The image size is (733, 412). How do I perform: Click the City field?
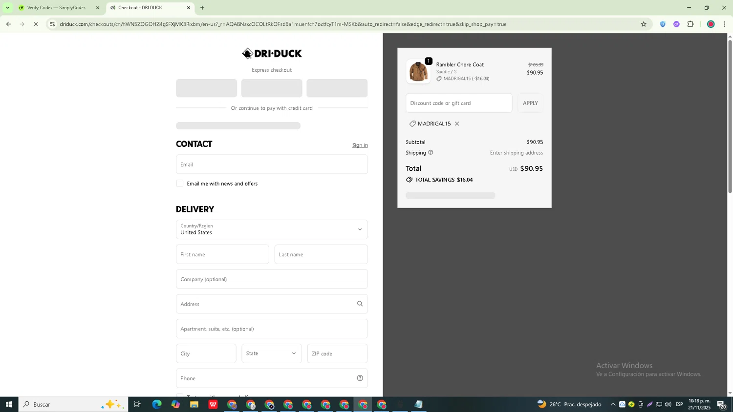point(206,353)
